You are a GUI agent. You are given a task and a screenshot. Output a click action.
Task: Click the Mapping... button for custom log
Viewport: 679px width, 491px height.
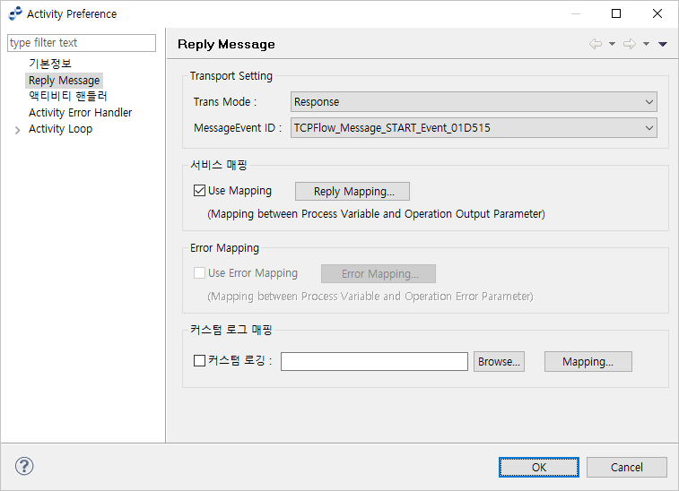point(588,361)
